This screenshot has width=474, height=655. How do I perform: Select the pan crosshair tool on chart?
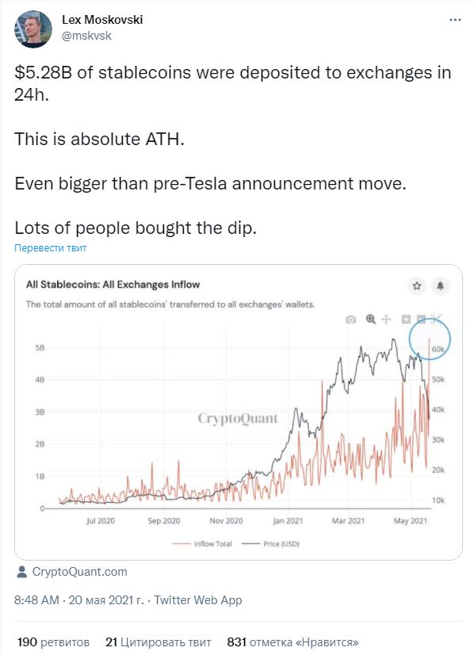coord(386,319)
